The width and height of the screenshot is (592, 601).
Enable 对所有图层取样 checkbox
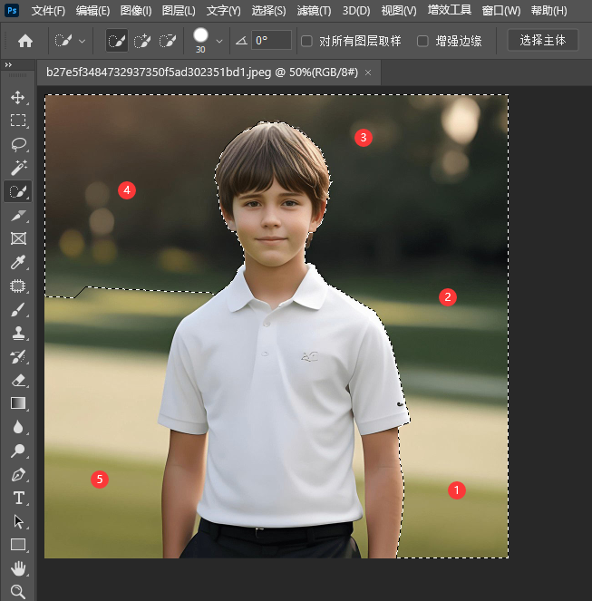(x=306, y=41)
